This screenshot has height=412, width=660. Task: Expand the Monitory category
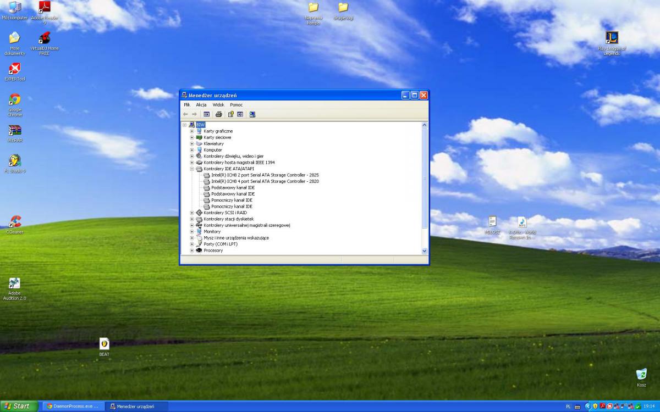point(192,231)
